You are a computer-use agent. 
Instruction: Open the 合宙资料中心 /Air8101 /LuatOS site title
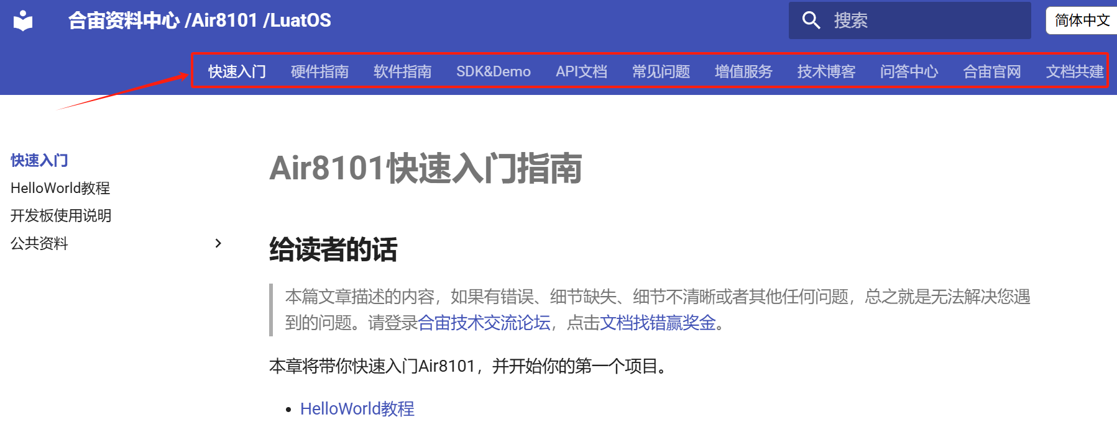point(200,20)
